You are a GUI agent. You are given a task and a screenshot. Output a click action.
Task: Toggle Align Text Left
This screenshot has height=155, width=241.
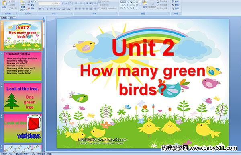[76, 8]
